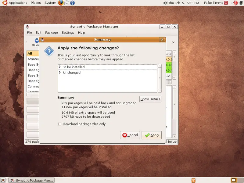
Task: Click the red power button icon
Action: [x=226, y=3]
